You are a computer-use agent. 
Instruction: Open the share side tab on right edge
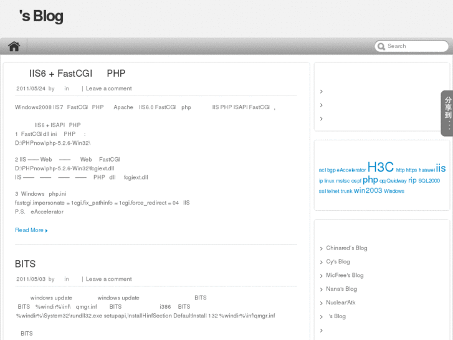point(447,113)
